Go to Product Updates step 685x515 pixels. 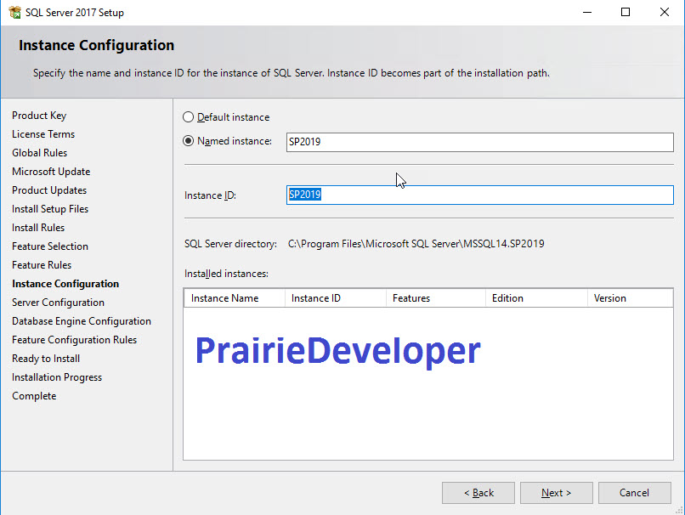49,190
